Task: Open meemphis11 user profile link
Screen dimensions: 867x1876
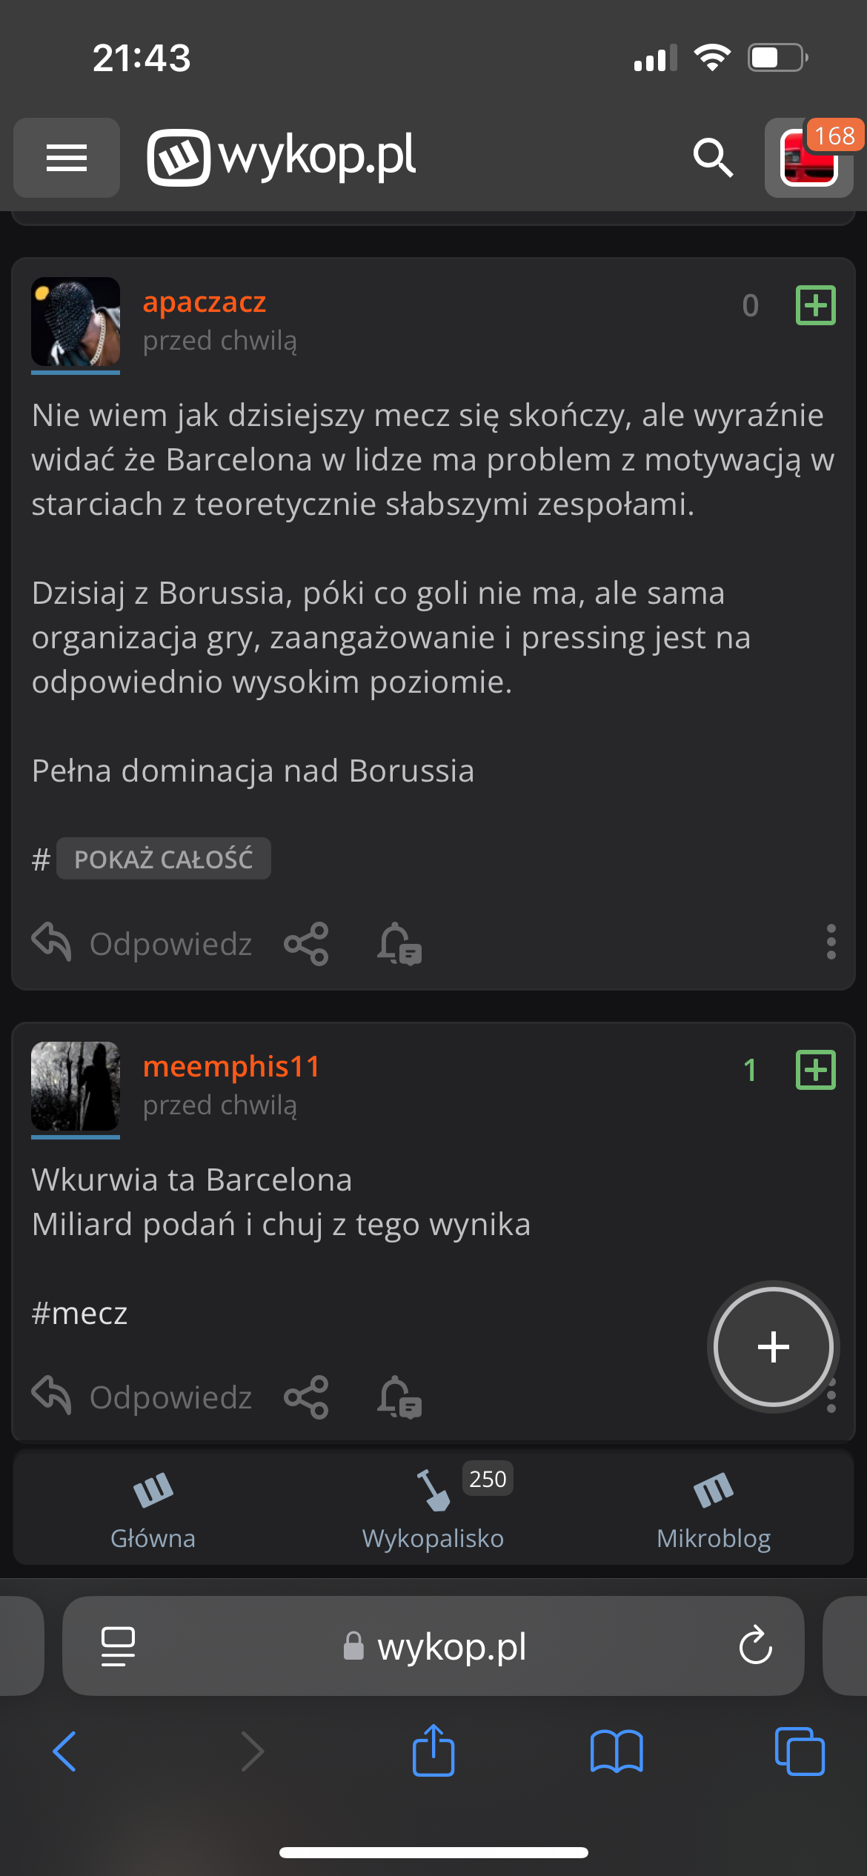Action: pos(231,1067)
